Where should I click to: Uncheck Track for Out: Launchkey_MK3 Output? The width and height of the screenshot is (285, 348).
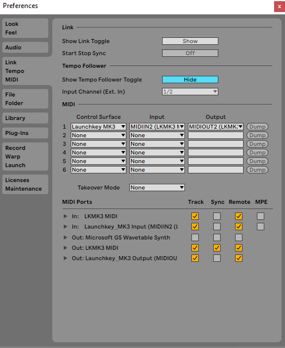(195, 258)
